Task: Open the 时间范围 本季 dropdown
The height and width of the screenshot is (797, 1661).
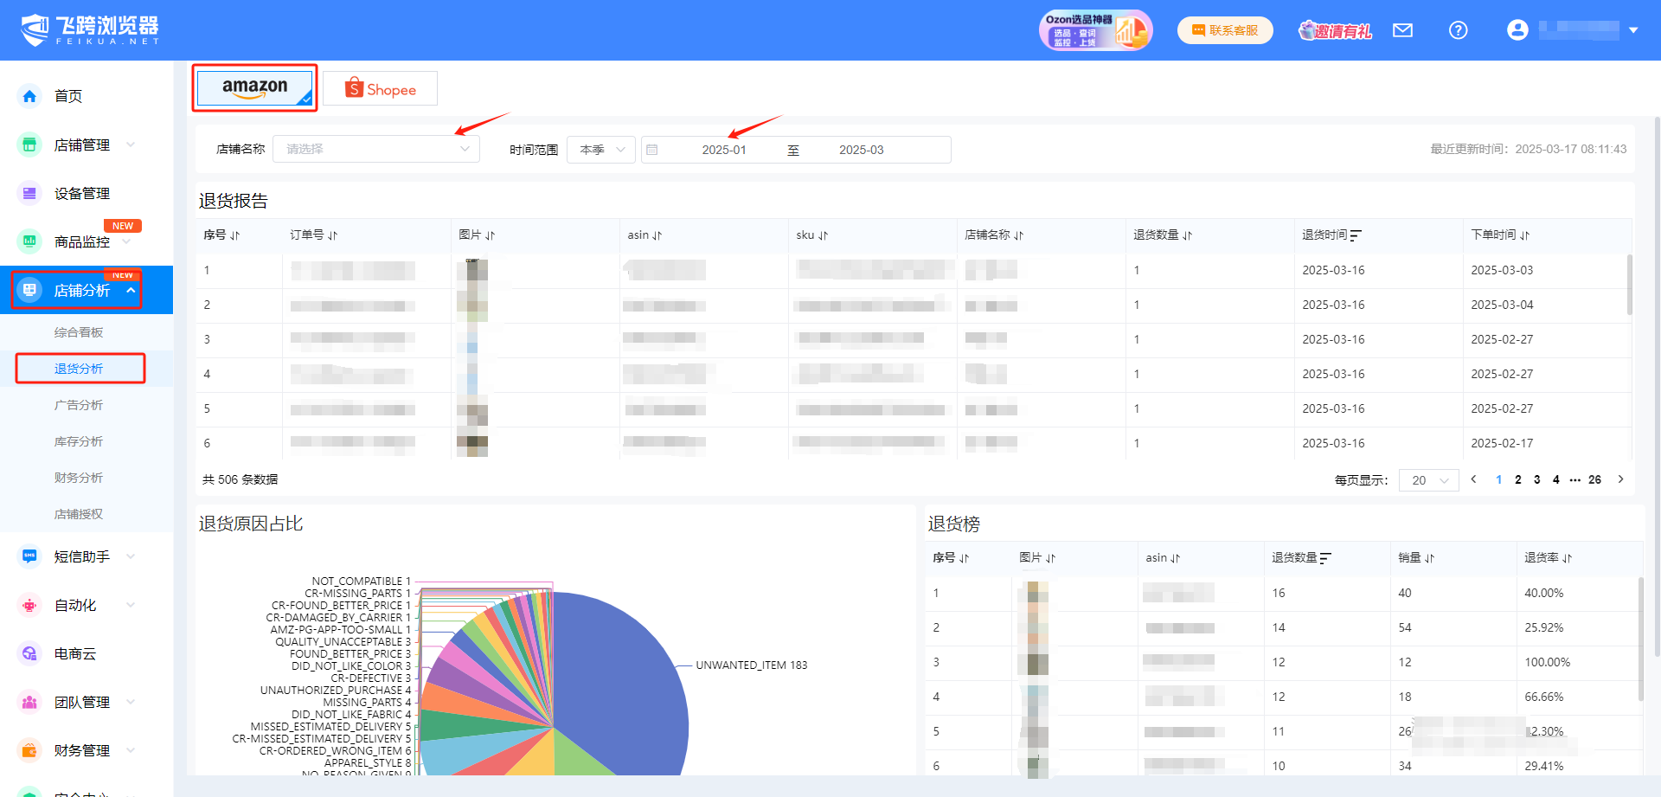Action: pyautogui.click(x=601, y=150)
